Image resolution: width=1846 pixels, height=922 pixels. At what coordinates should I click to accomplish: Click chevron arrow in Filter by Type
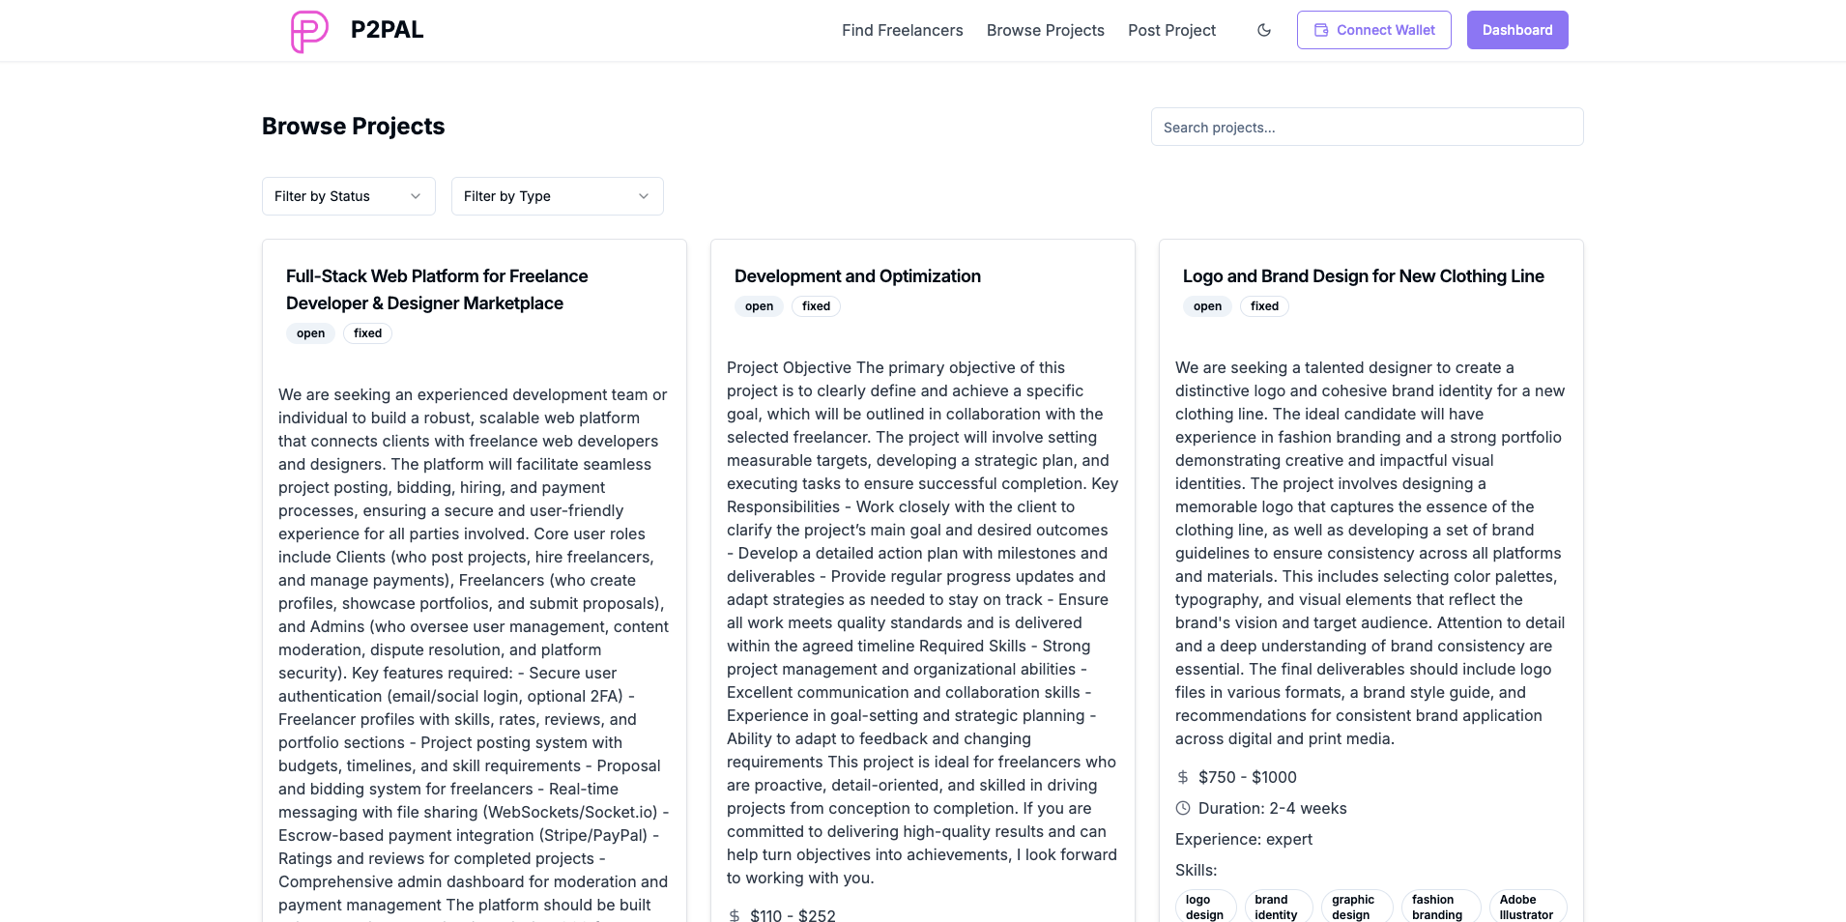tap(644, 196)
